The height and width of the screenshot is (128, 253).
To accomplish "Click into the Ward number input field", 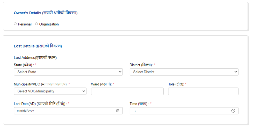I will click(x=127, y=91).
